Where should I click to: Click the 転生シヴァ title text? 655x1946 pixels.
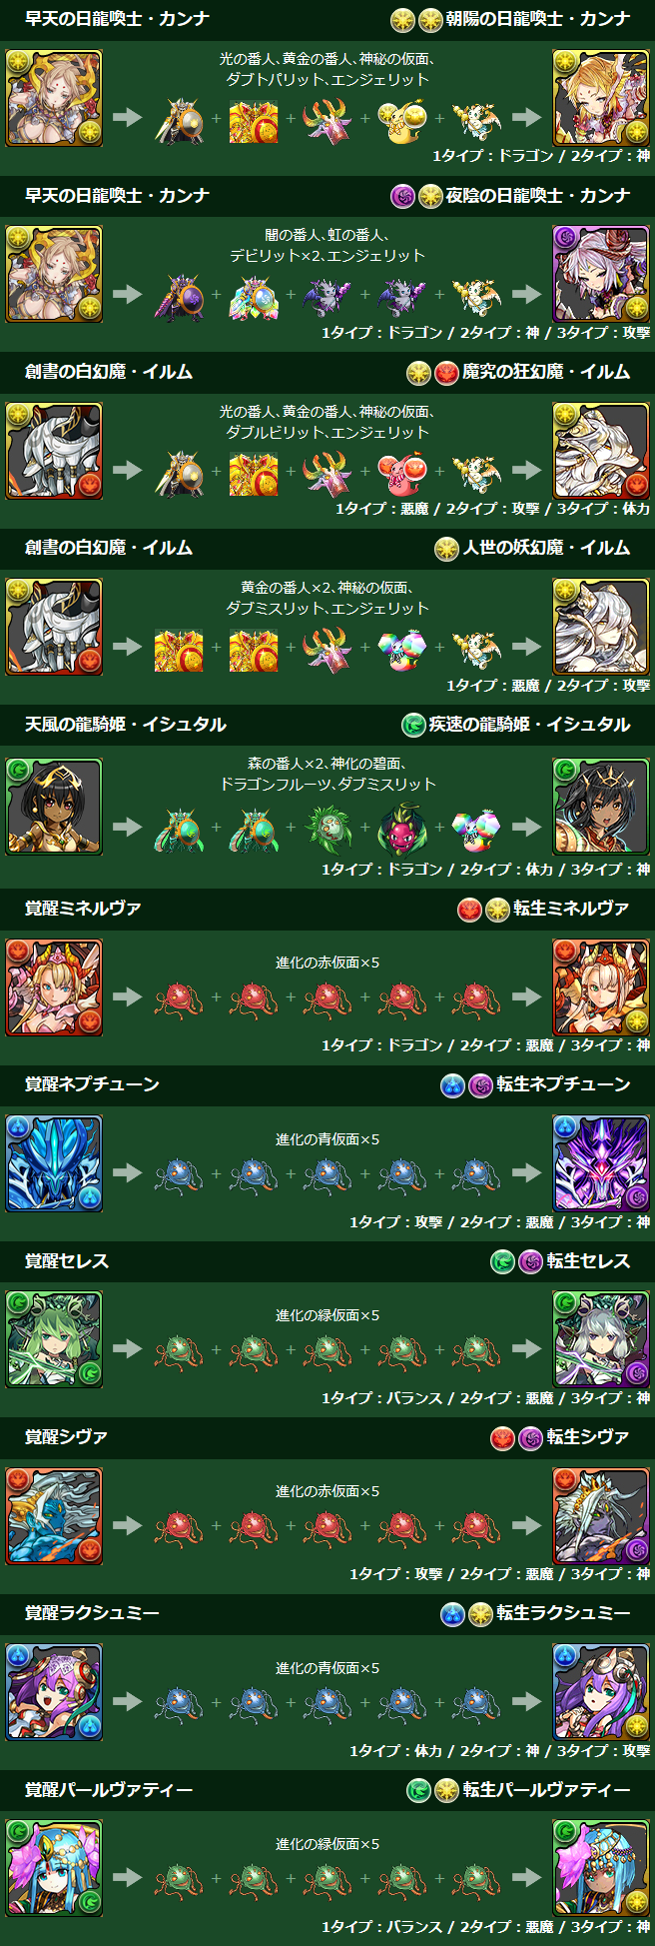click(588, 1436)
